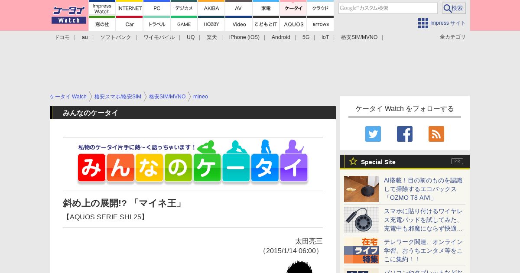520x273 pixels.
Task: Open the OZMO T8 AIVI robot vacuum thumbnail
Action: point(361,189)
